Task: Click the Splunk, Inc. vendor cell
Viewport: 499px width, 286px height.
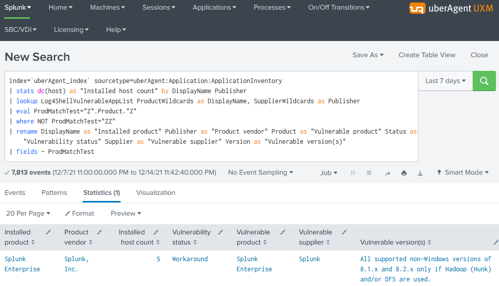Action: click(x=76, y=264)
